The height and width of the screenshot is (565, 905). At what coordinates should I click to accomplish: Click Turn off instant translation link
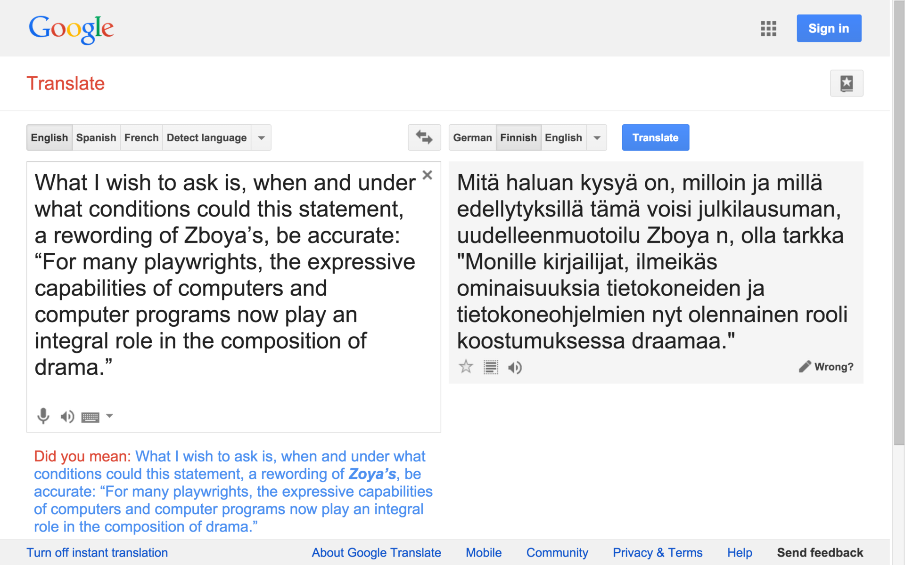(x=97, y=552)
